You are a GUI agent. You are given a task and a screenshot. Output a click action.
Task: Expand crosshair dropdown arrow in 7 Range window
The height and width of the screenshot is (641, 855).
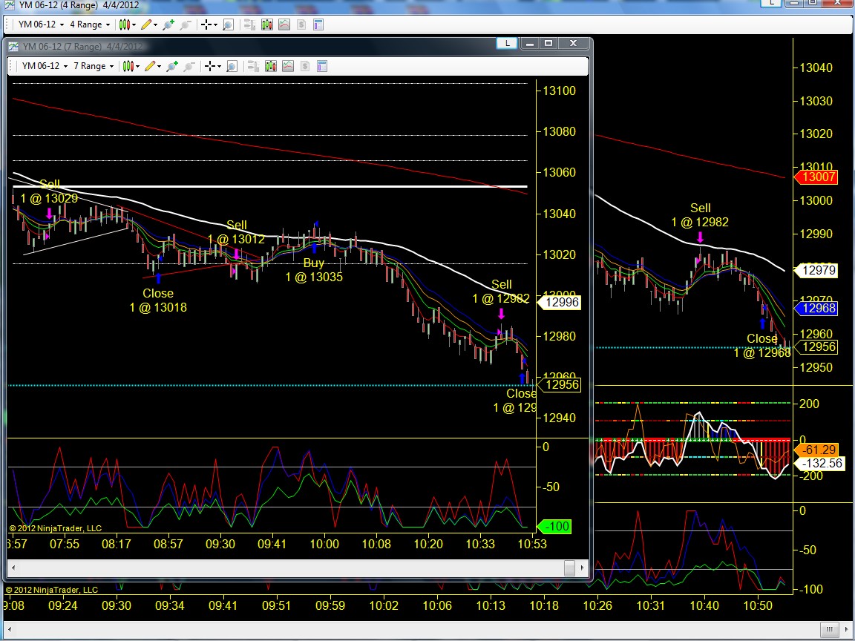coord(219,67)
